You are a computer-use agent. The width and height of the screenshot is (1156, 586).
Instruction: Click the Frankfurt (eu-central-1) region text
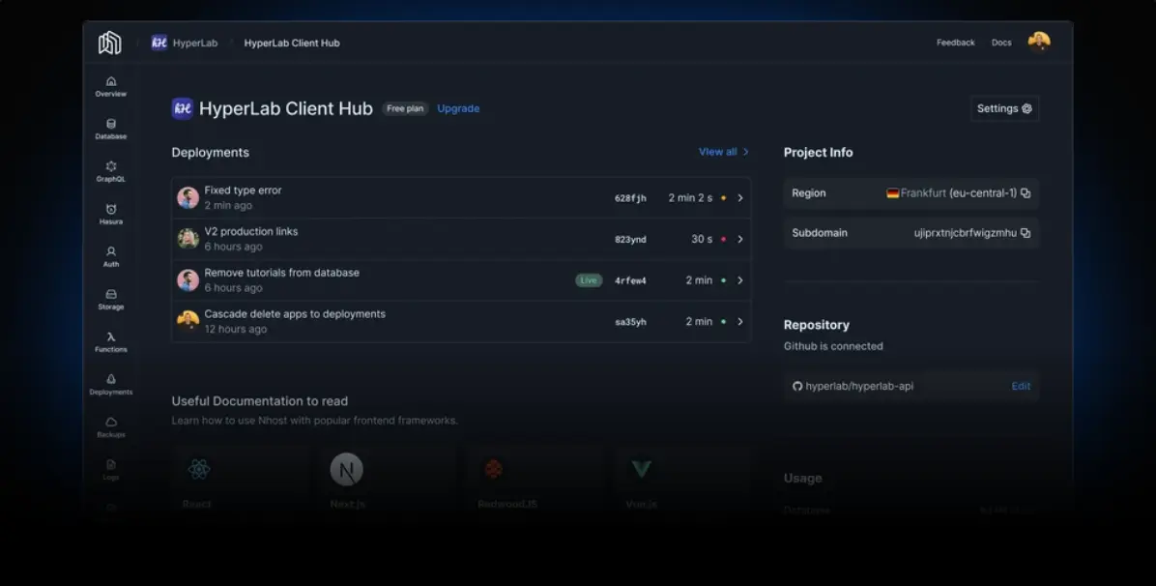click(x=958, y=193)
